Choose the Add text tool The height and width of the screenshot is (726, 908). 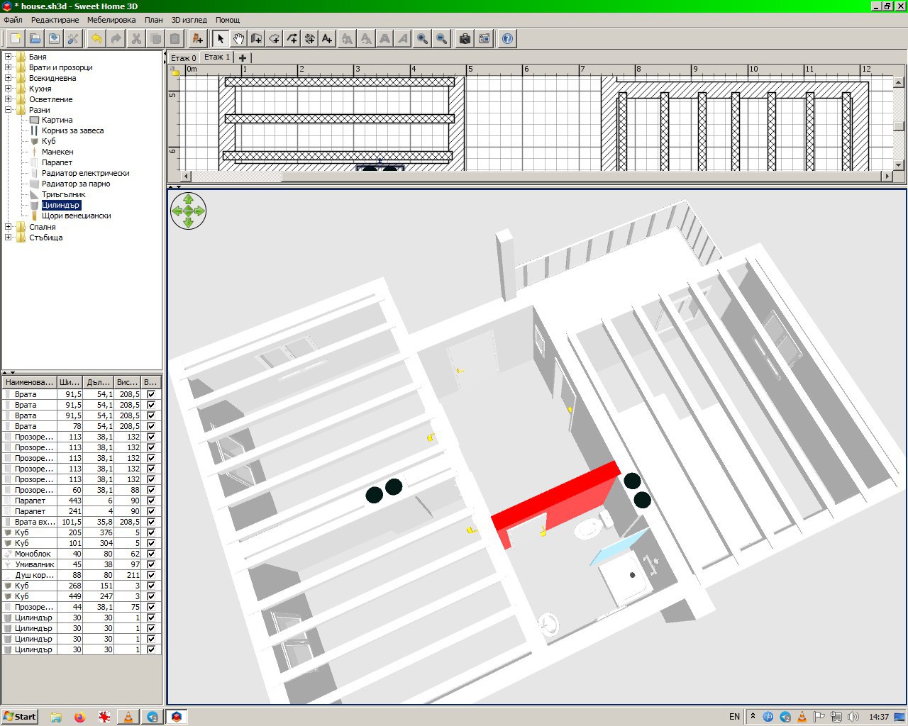coord(327,38)
